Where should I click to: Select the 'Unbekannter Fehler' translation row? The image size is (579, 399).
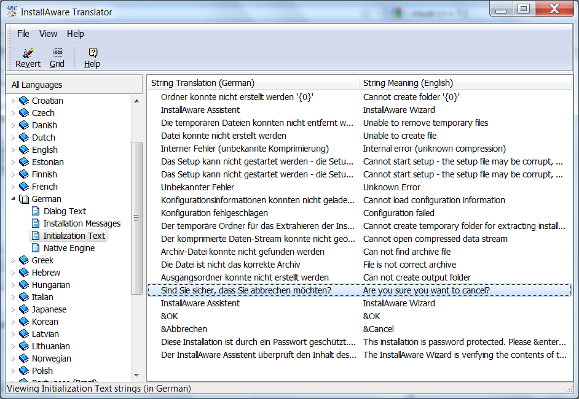360,187
